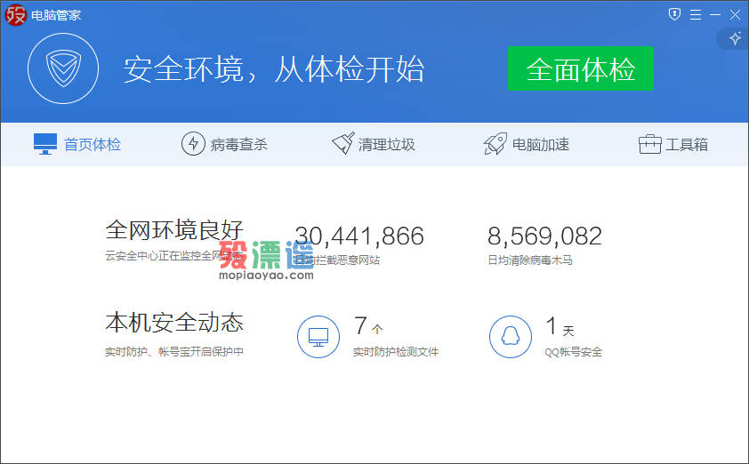
Task: Click the lightning bolt virus scan icon
Action: click(x=193, y=143)
